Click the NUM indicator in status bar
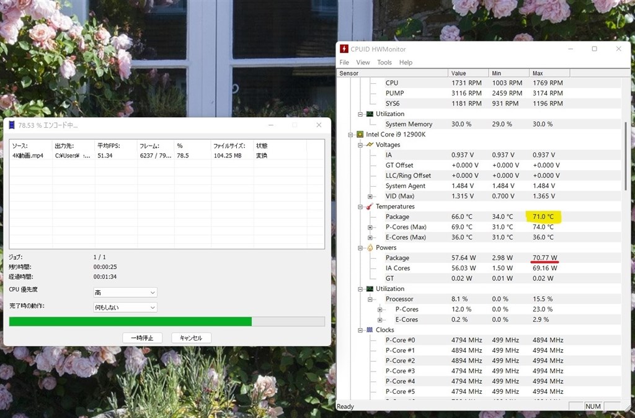Screen dimensions: 635x418 tap(593, 406)
